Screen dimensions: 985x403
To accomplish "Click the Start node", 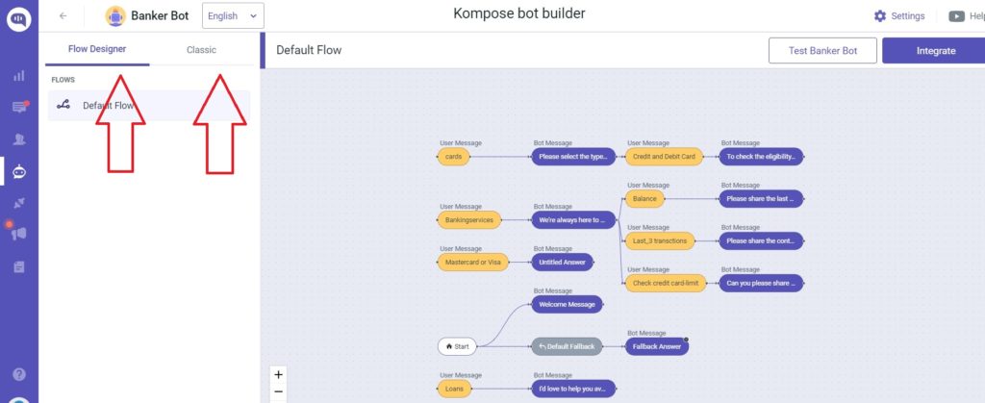I will 457,346.
